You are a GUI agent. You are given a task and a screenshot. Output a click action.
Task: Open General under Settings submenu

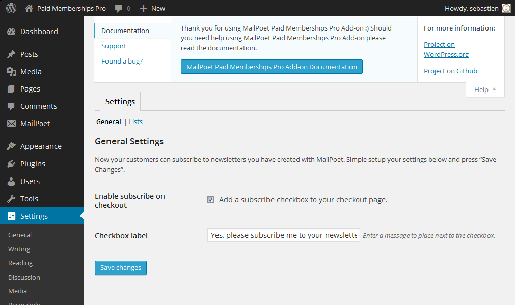20,235
